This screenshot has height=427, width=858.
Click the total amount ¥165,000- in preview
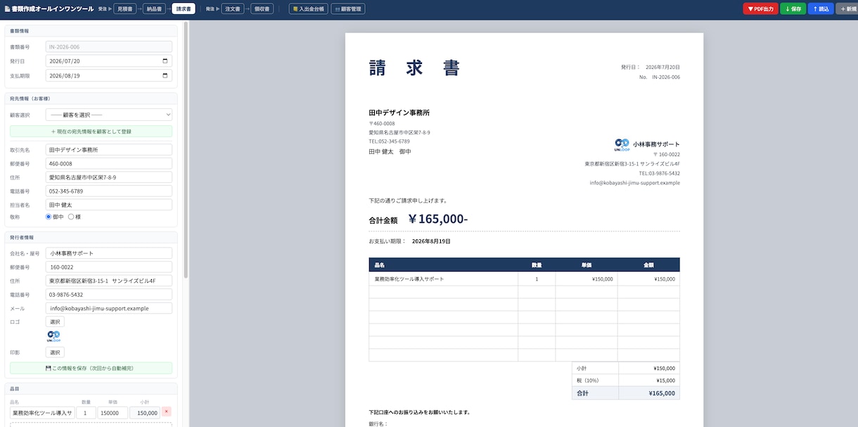pos(438,219)
